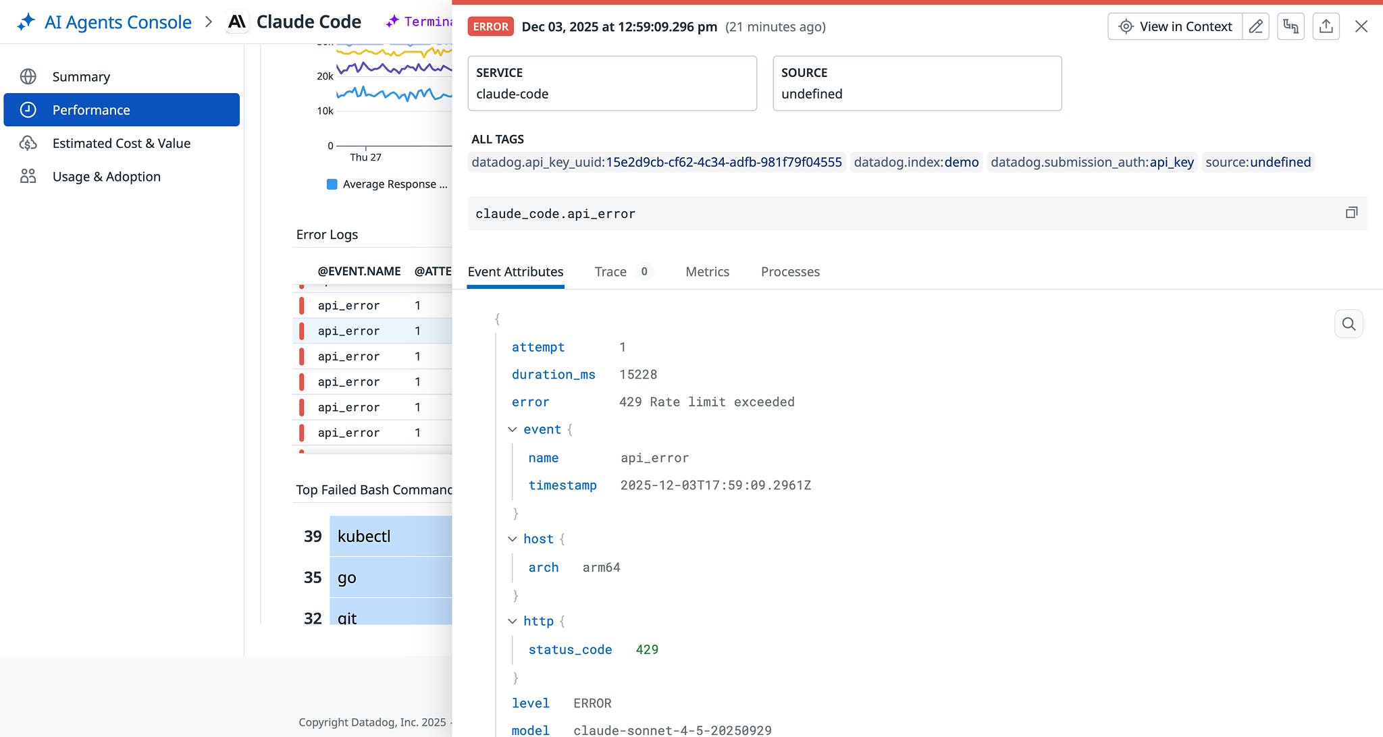Collapse the host attribute group
Screen dimensions: 1383x737
[512, 539]
